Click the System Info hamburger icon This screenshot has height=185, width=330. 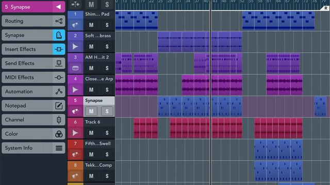59,148
